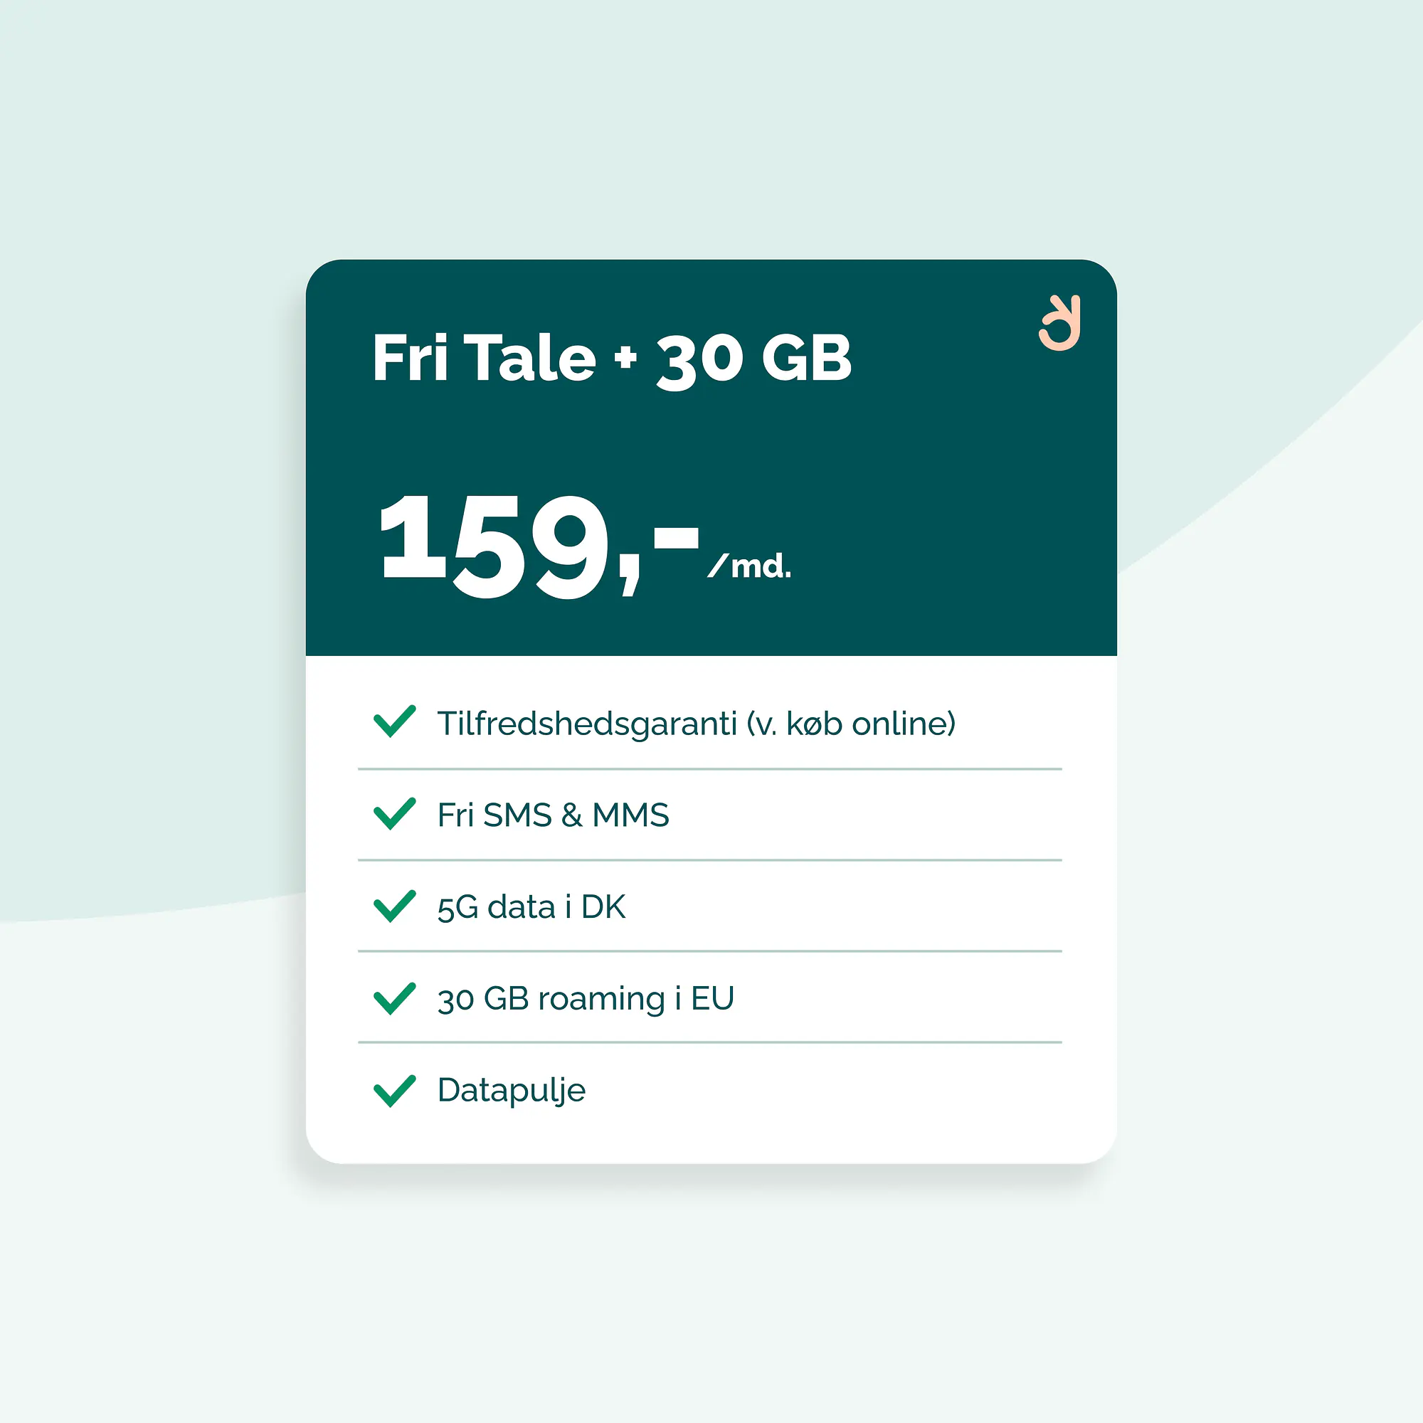Click the checkmark beside Datapulje
The width and height of the screenshot is (1423, 1423).
click(395, 1090)
